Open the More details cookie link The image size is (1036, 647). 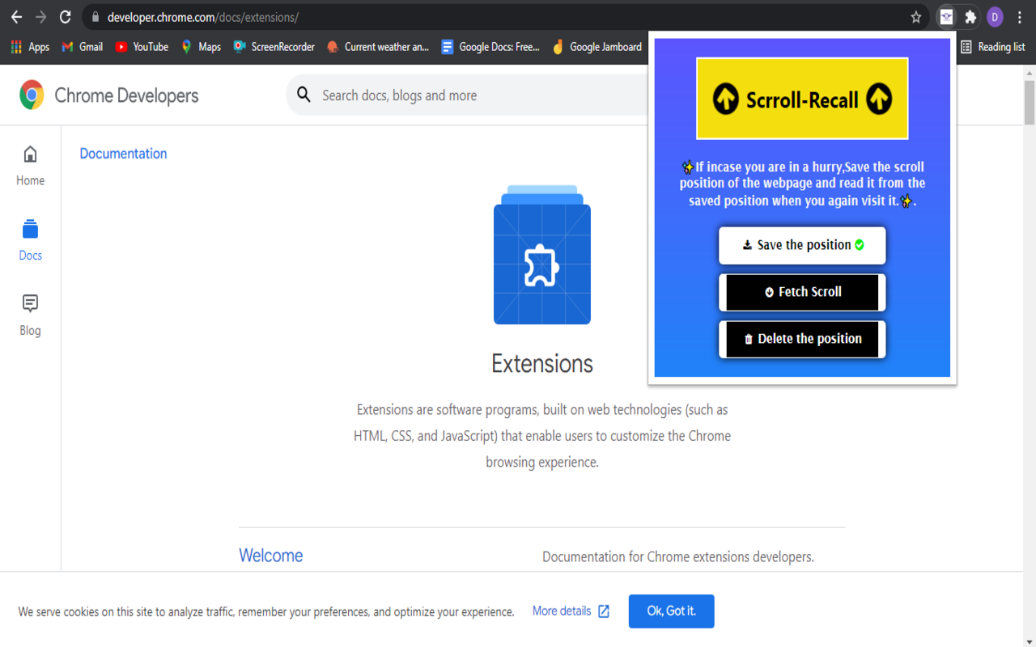pos(570,611)
